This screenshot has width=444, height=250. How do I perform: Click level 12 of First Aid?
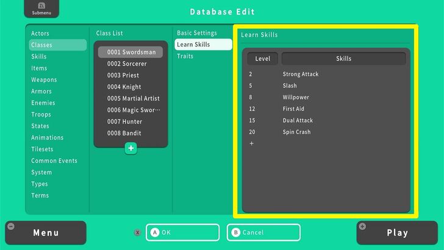coord(252,109)
